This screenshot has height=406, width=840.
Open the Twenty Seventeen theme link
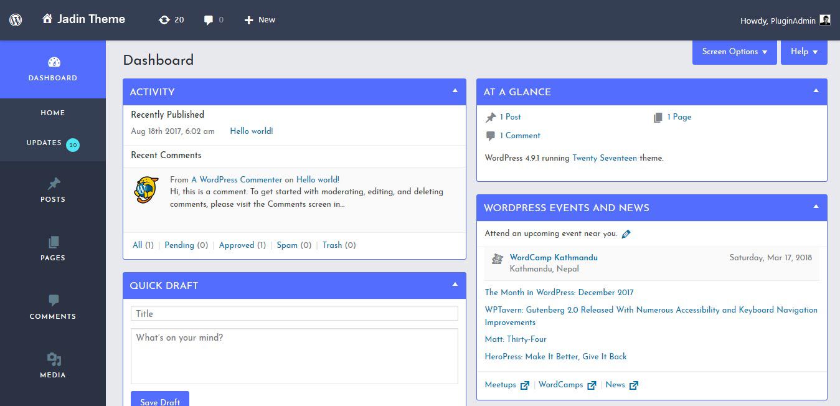pyautogui.click(x=605, y=158)
